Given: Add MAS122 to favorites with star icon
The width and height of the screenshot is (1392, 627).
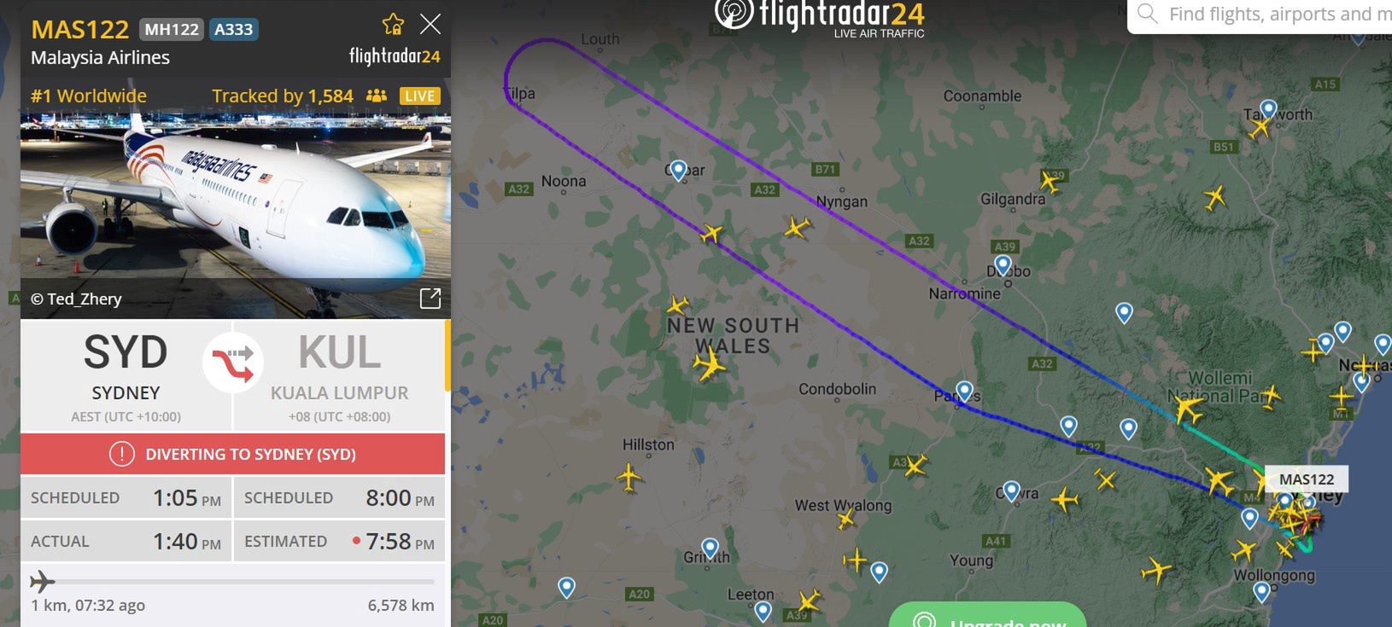Looking at the screenshot, I should pos(393,24).
